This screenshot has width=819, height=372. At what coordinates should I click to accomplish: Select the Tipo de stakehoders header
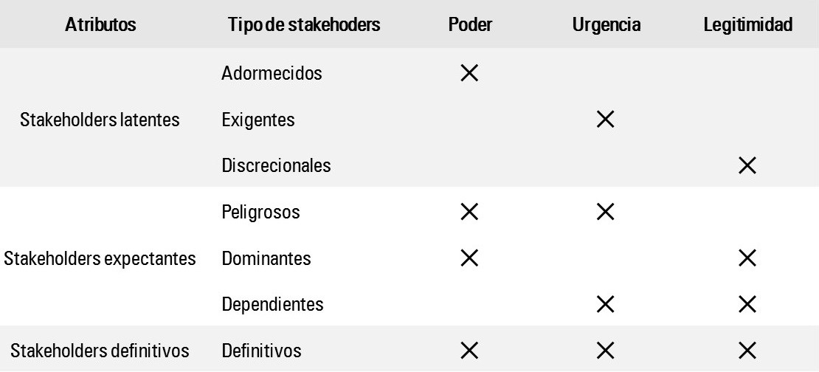point(304,25)
